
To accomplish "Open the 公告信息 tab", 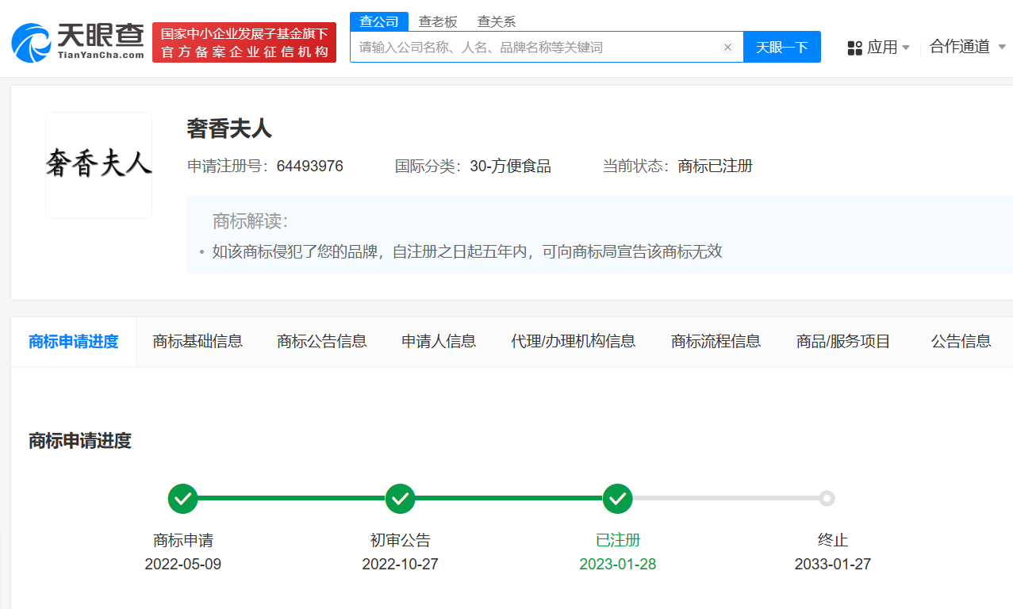I will (961, 341).
